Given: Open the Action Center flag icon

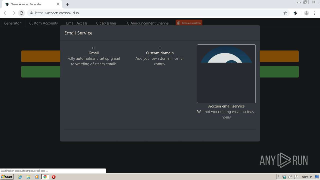Looking at the screenshot, I should pyautogui.click(x=296, y=177).
